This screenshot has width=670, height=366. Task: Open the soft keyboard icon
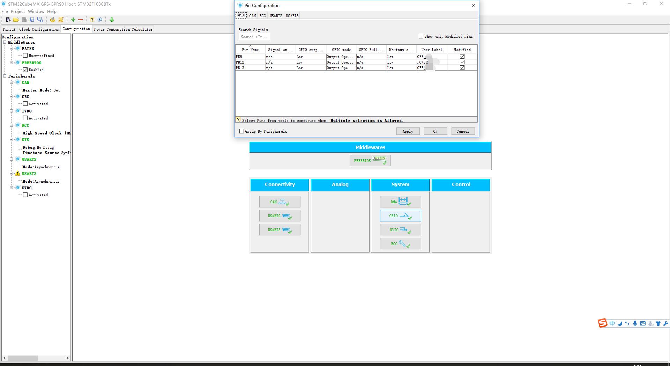tap(643, 323)
